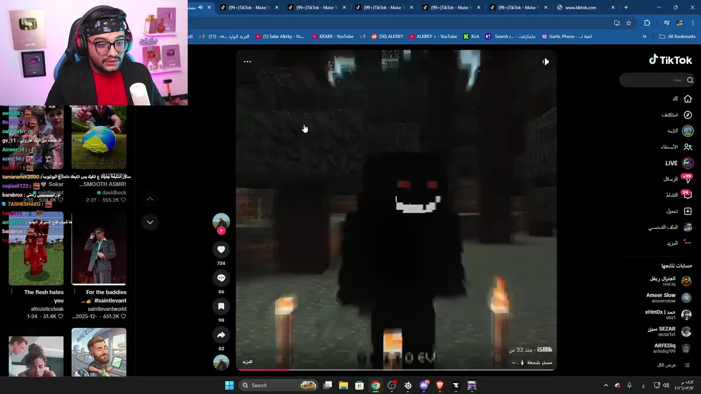701x394 pixels.
Task: Open the Windows Start menu
Action: [229, 385]
